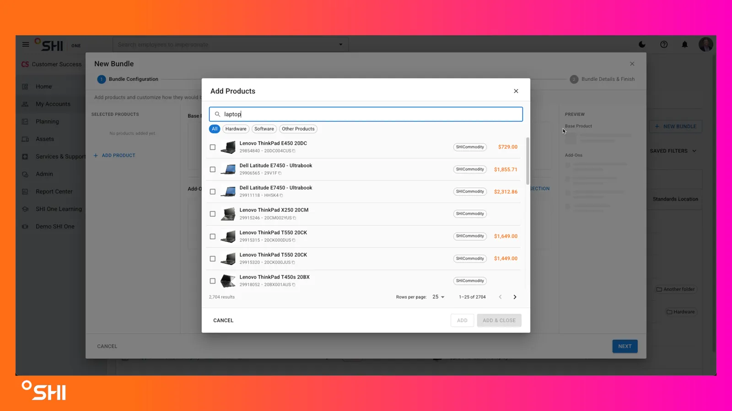Click the product list vertical scrollbar
The image size is (732, 411).
pos(527,161)
